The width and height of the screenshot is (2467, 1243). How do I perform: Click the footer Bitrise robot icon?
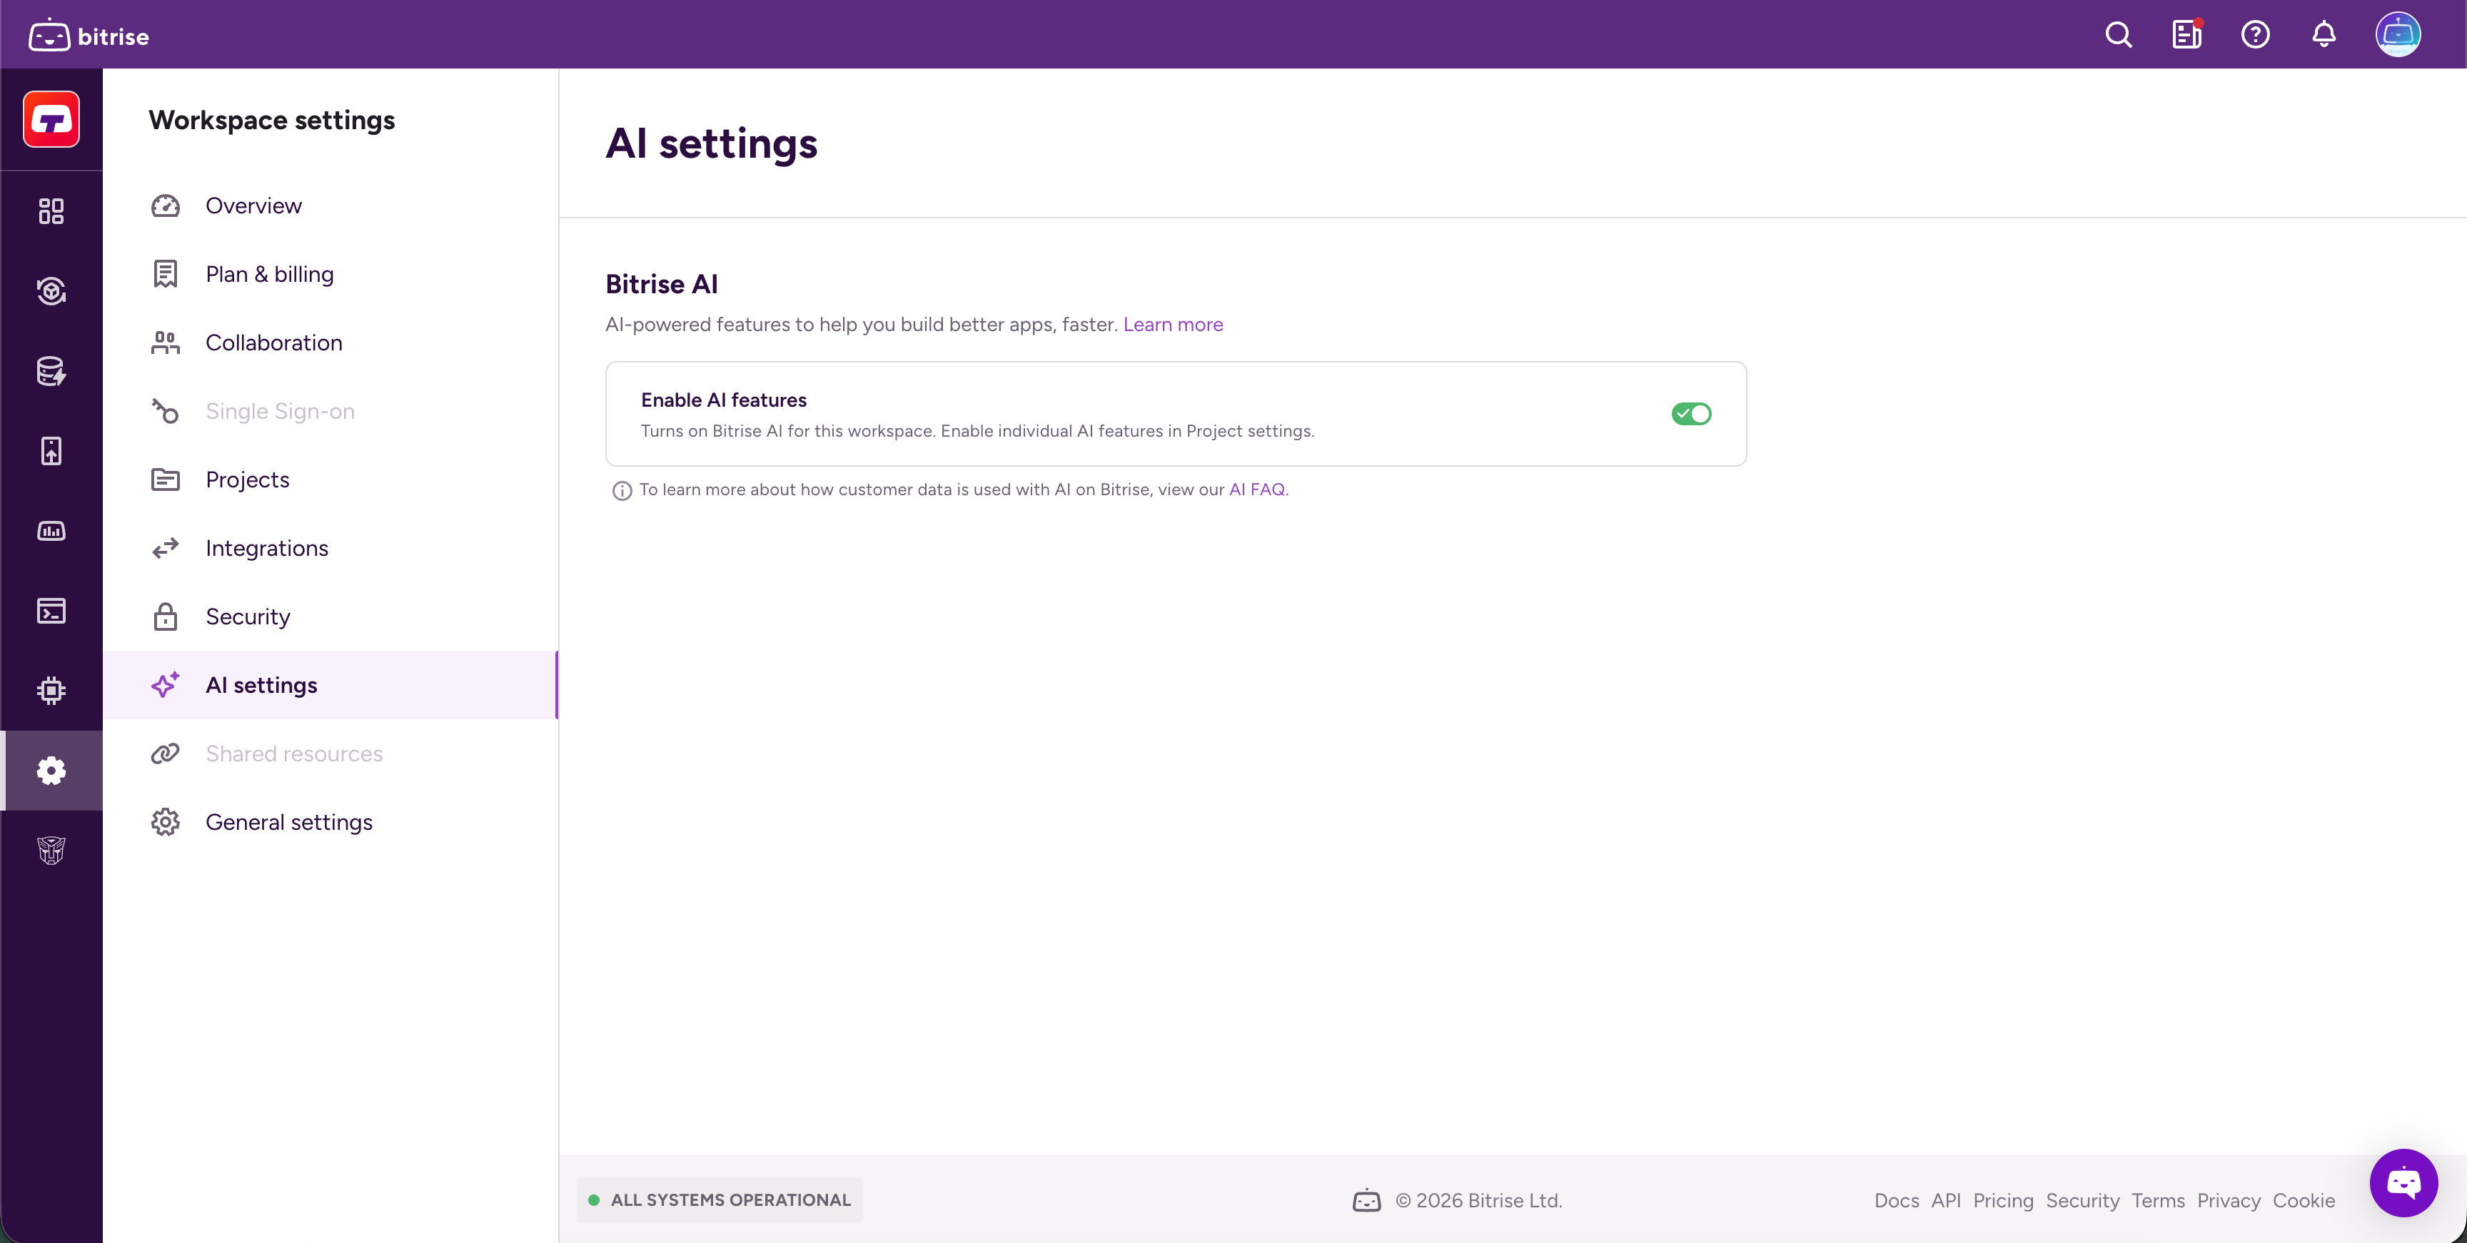click(x=1366, y=1201)
